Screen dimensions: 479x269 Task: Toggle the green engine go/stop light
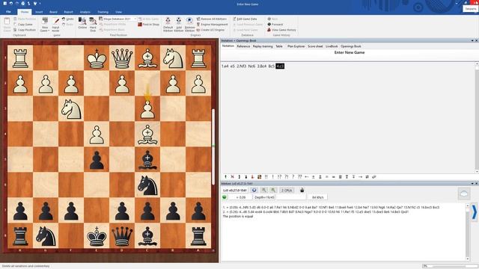(x=225, y=197)
